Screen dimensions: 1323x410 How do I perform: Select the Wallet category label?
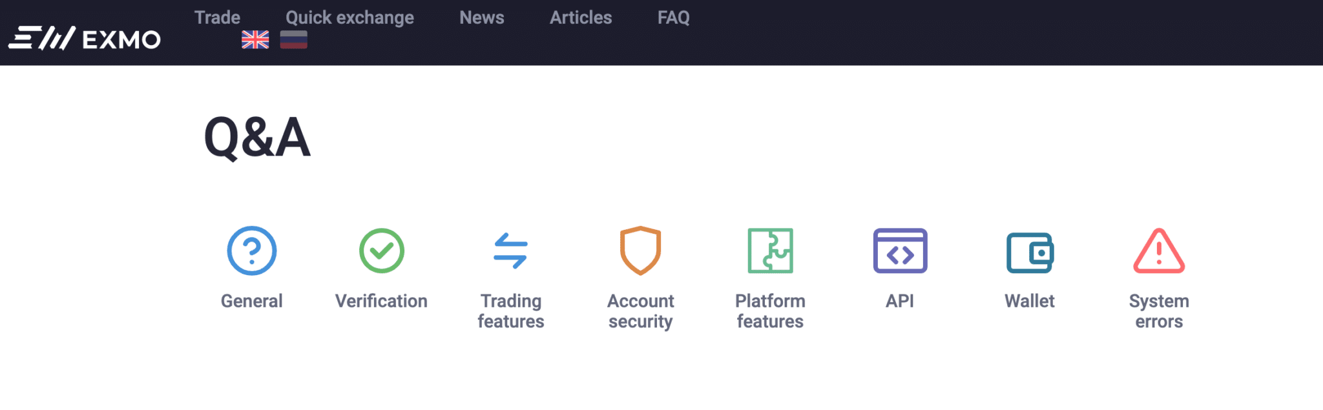tap(1030, 301)
